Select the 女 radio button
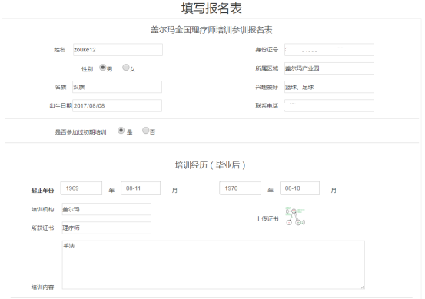 pyautogui.click(x=126, y=67)
